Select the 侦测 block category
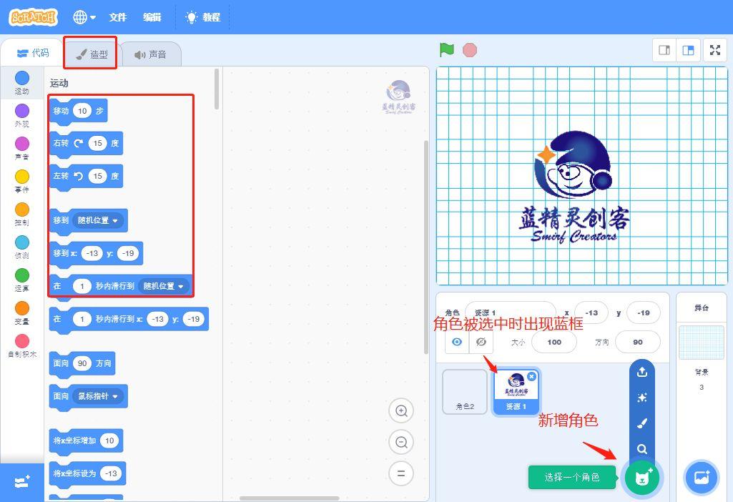The image size is (733, 502). [x=22, y=247]
